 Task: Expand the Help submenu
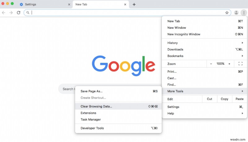point(205,113)
